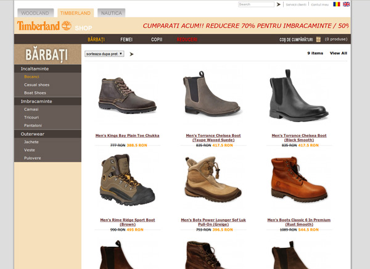Switch to the NAUTICA tab
Viewport: 370px width, 269px height.
(x=112, y=13)
